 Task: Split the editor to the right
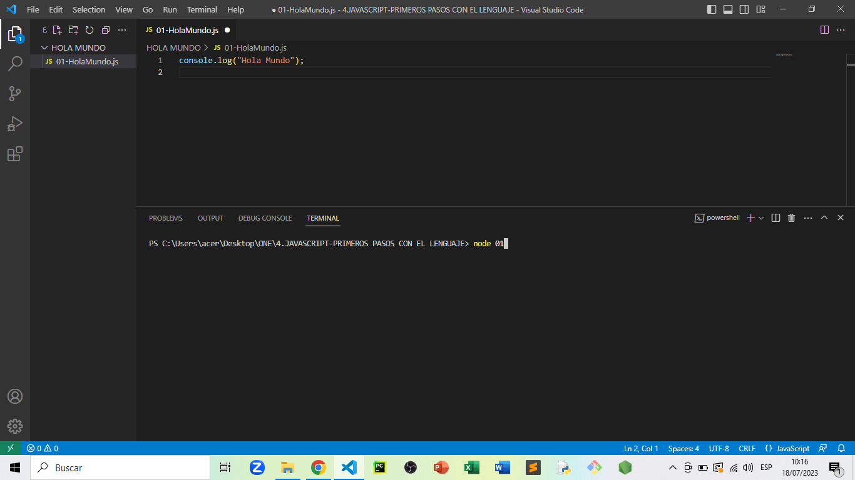(824, 30)
